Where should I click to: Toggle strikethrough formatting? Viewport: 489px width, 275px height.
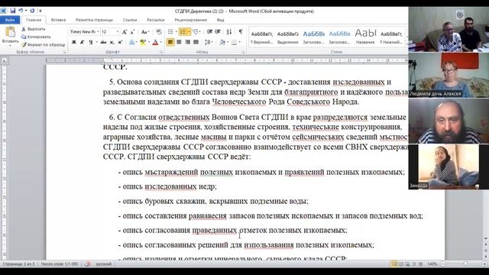(x=103, y=42)
